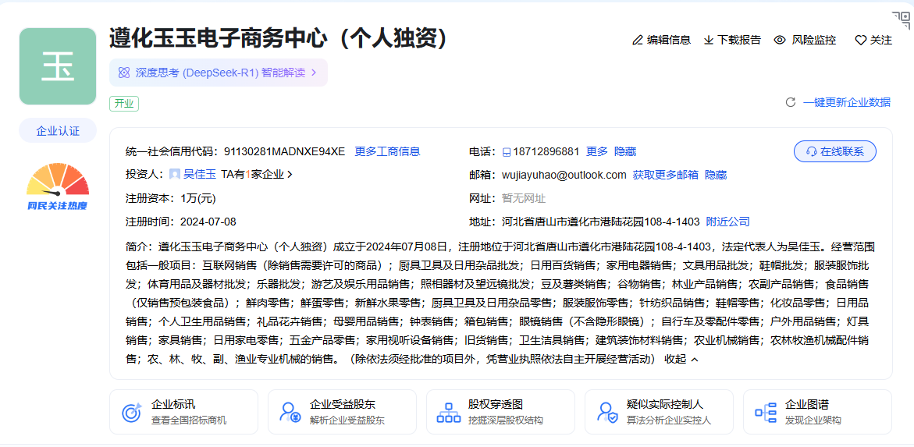This screenshot has height=447, width=914.
Task: Click headset icon in 在线联系 button
Action: 812,152
